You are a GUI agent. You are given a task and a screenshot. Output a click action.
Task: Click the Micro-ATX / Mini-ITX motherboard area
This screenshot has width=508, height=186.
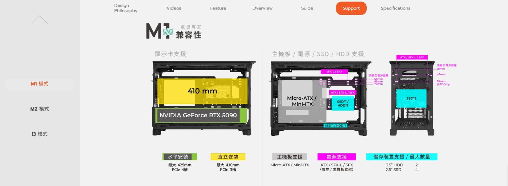point(302,101)
